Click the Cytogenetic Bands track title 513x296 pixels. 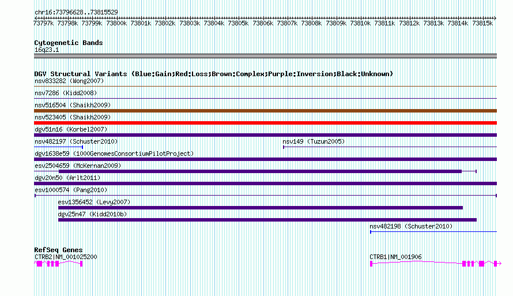point(69,43)
